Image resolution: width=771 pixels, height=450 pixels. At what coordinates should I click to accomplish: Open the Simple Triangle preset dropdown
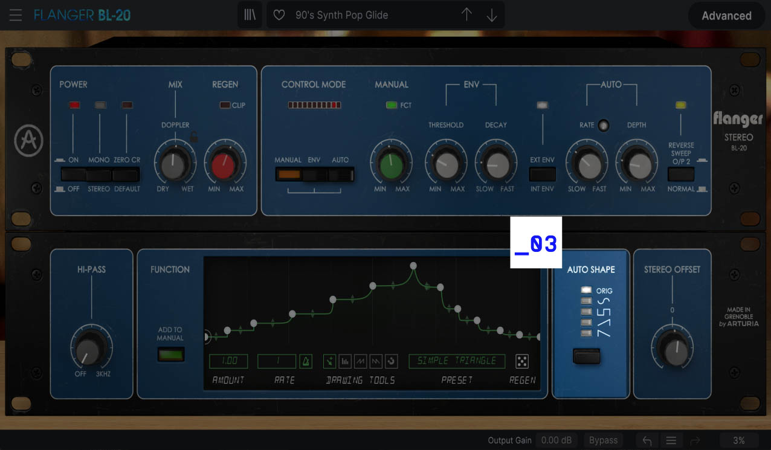coord(457,361)
